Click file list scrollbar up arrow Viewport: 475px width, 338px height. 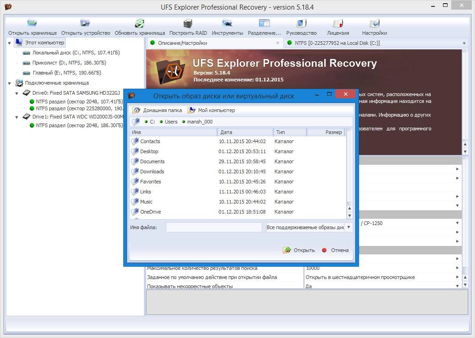tap(349, 209)
